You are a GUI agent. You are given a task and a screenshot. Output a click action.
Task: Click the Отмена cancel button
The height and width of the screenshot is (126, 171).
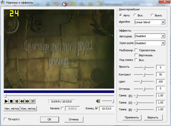tap(74, 119)
